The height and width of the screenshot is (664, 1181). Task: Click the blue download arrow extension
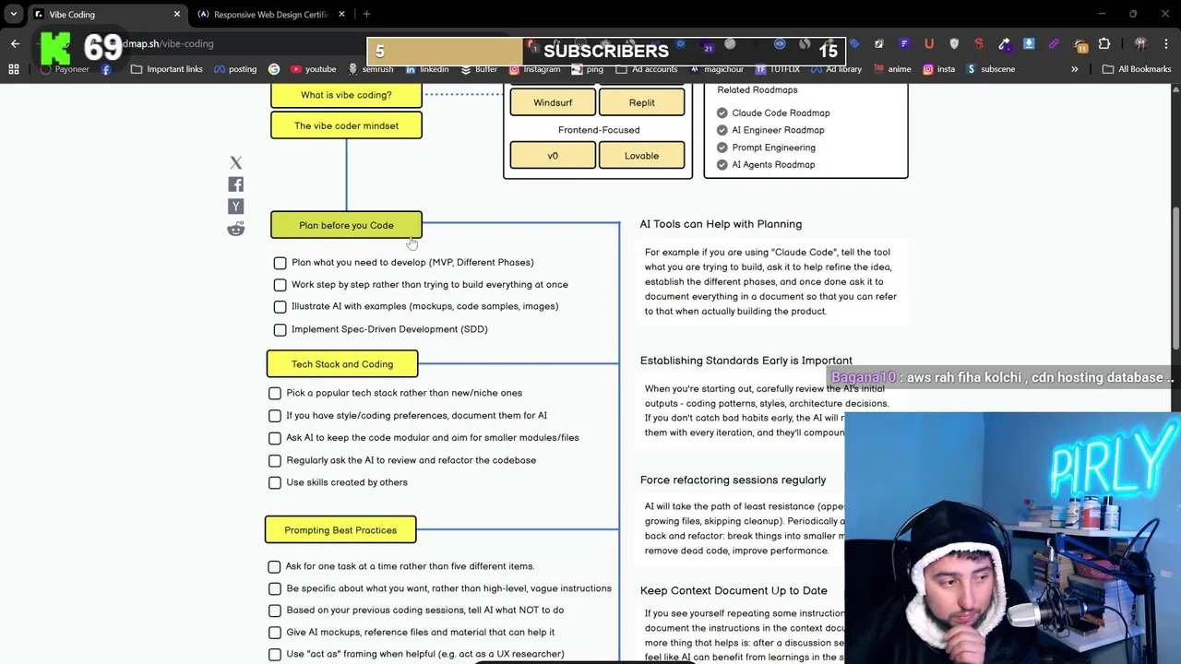1029,43
